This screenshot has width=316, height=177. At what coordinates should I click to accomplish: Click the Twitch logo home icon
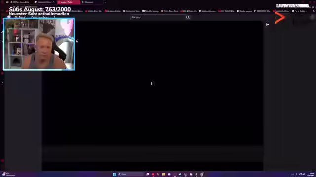click(9, 17)
